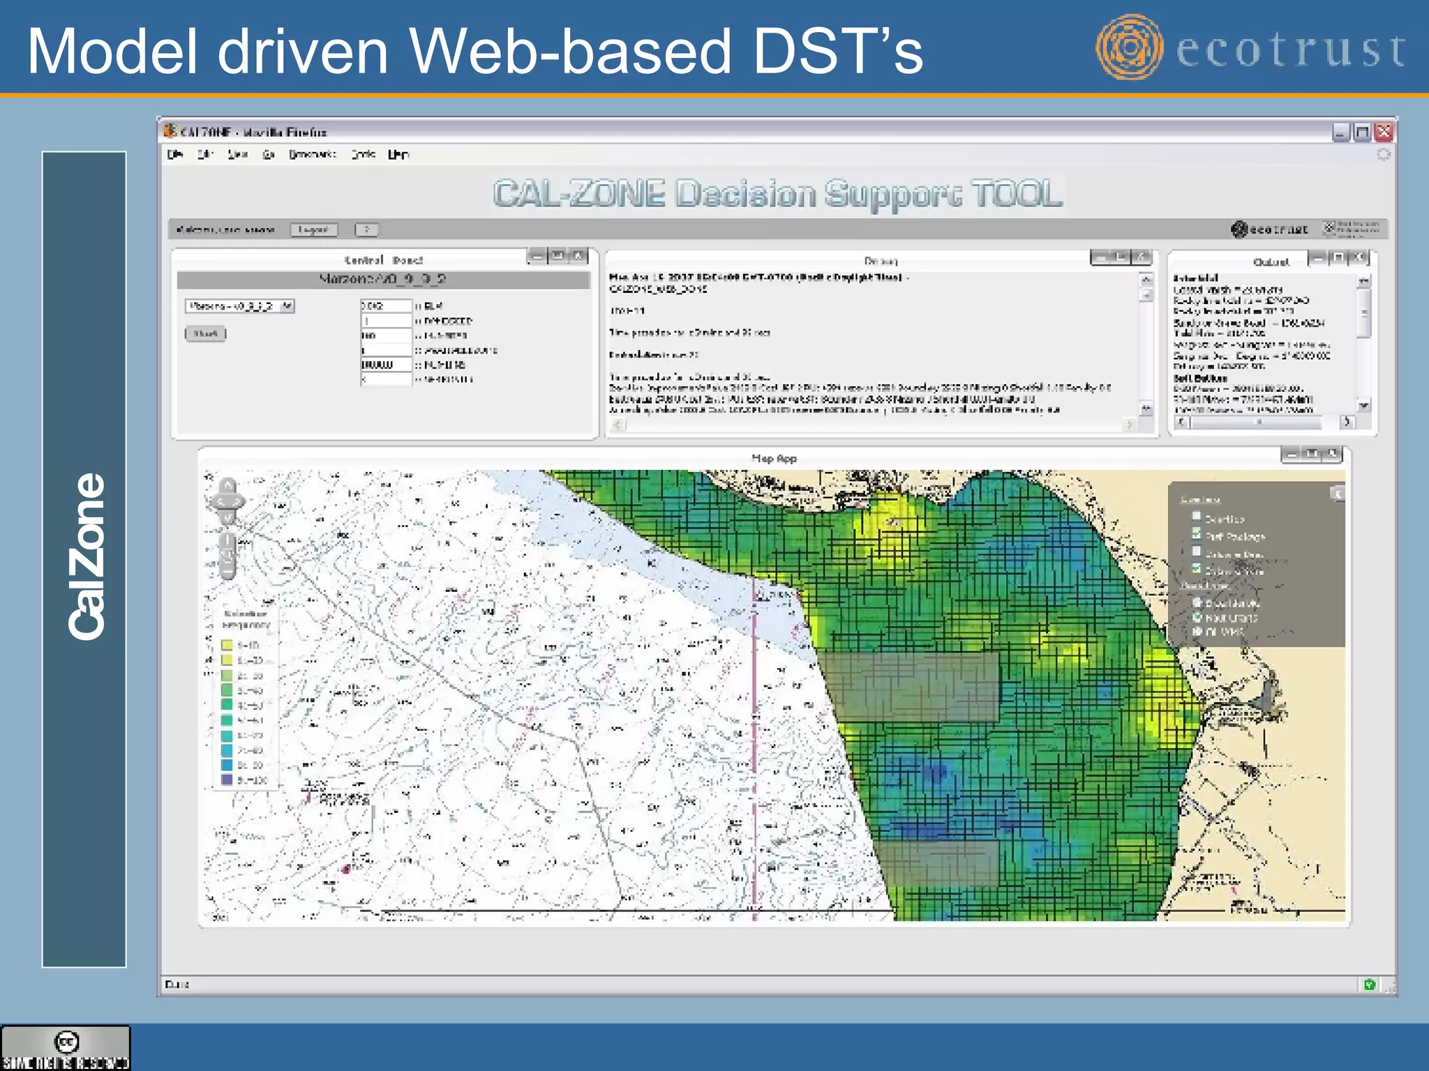The height and width of the screenshot is (1071, 1429).
Task: Close the Debug panel window
Action: (1141, 257)
